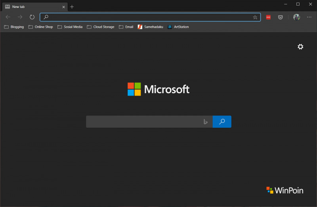The width and height of the screenshot is (317, 207).
Task: Open the Online Shop favorites folder
Action: tap(41, 27)
